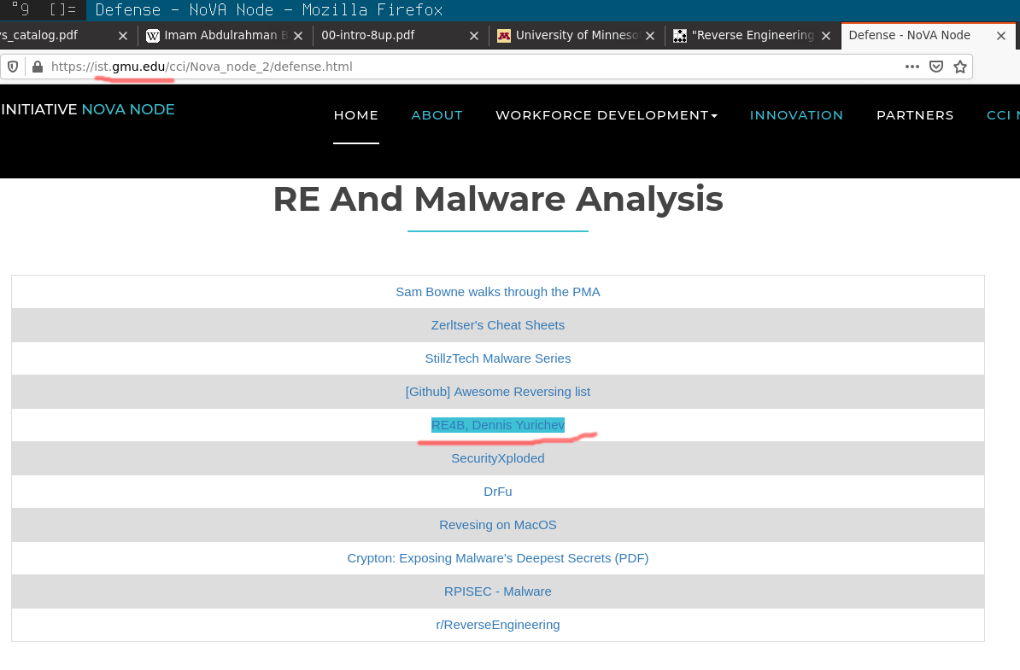The height and width of the screenshot is (670, 1020).
Task: Close the Defense - NoVA Node tab
Action: (x=1001, y=36)
